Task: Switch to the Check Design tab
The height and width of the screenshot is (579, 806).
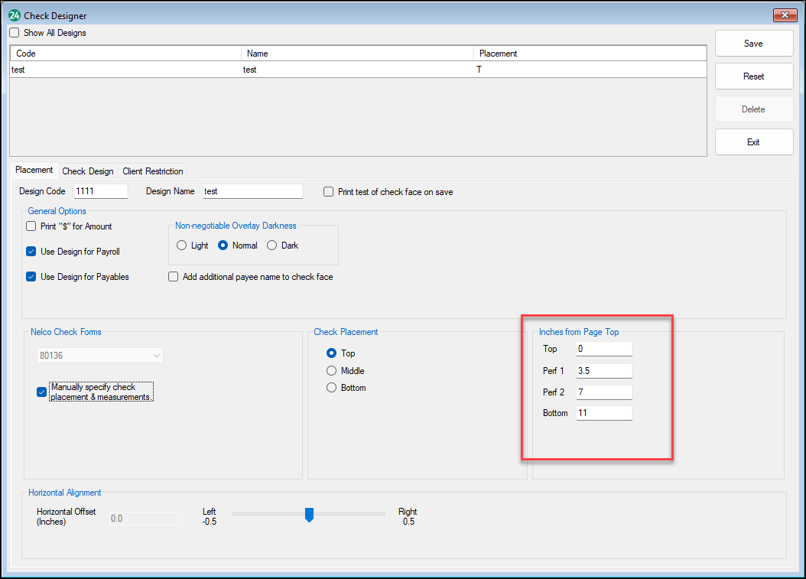Action: click(88, 171)
